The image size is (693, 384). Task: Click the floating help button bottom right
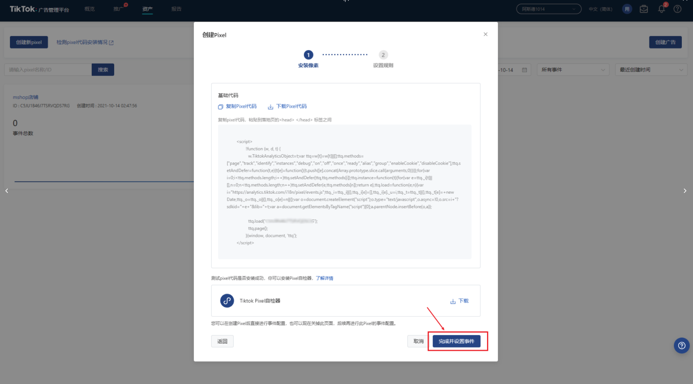pyautogui.click(x=681, y=345)
